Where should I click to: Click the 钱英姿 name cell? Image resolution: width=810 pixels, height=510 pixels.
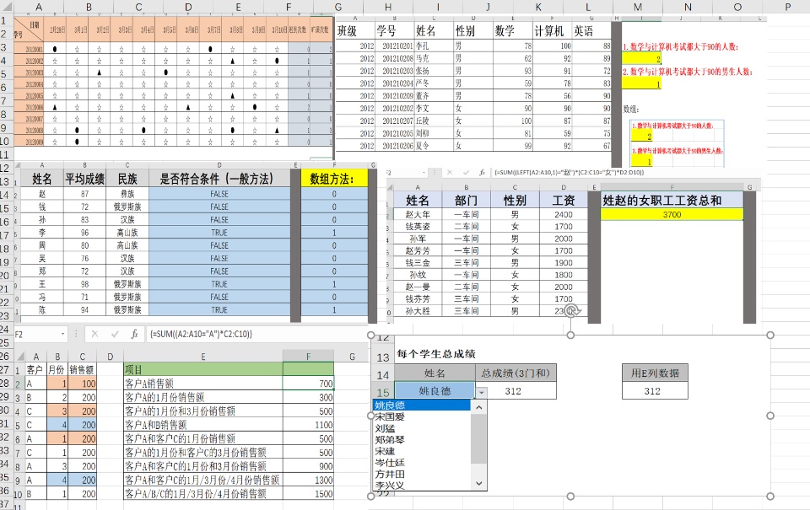418,227
